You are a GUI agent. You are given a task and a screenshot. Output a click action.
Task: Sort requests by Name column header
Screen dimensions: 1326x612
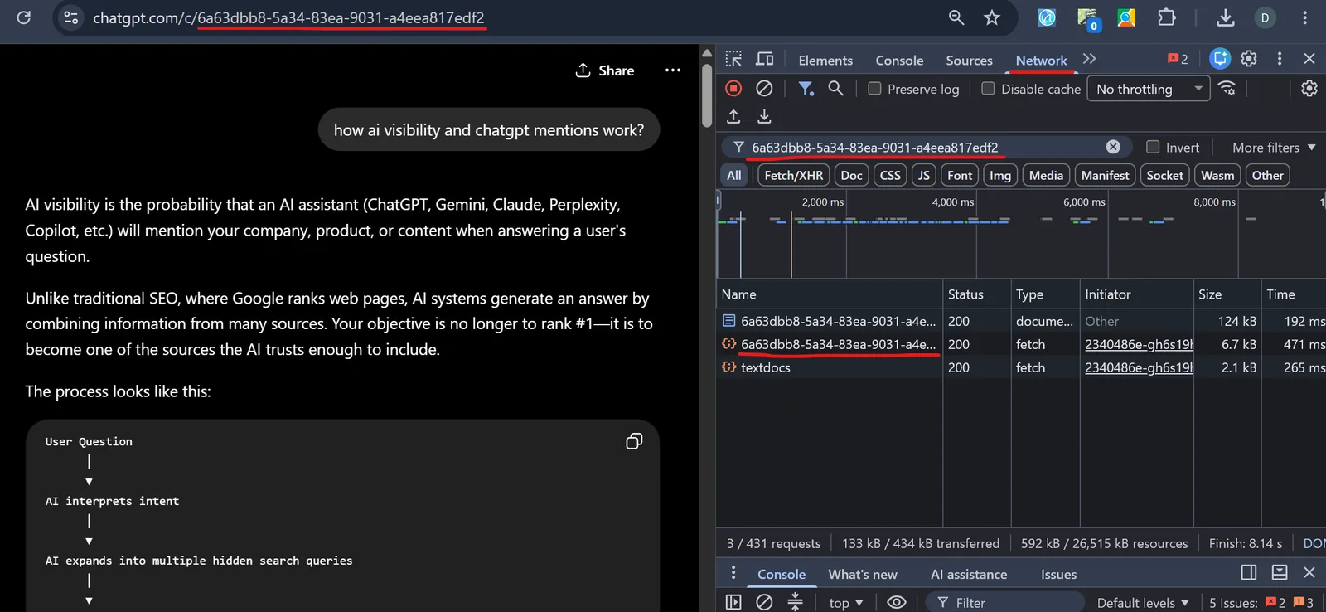pos(830,294)
